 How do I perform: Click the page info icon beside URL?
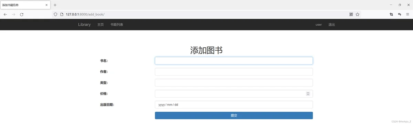point(62,14)
